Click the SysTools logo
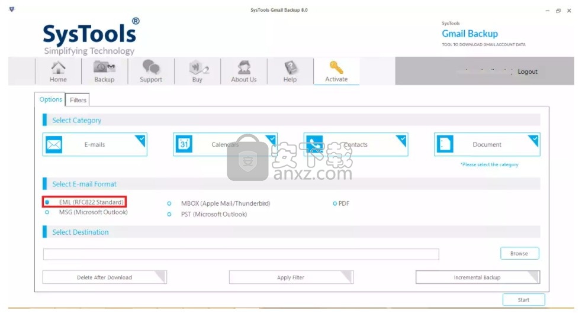 91,36
